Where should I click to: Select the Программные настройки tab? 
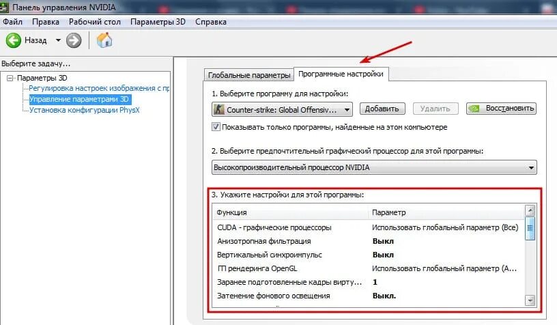(x=341, y=74)
